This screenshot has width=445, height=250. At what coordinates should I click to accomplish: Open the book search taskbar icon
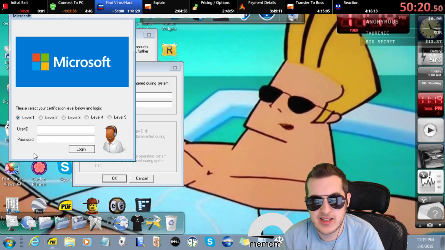(140, 242)
